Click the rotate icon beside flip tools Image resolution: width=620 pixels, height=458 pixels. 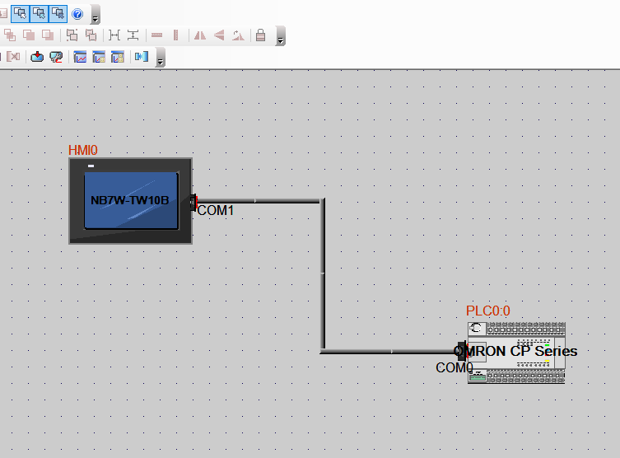[238, 35]
